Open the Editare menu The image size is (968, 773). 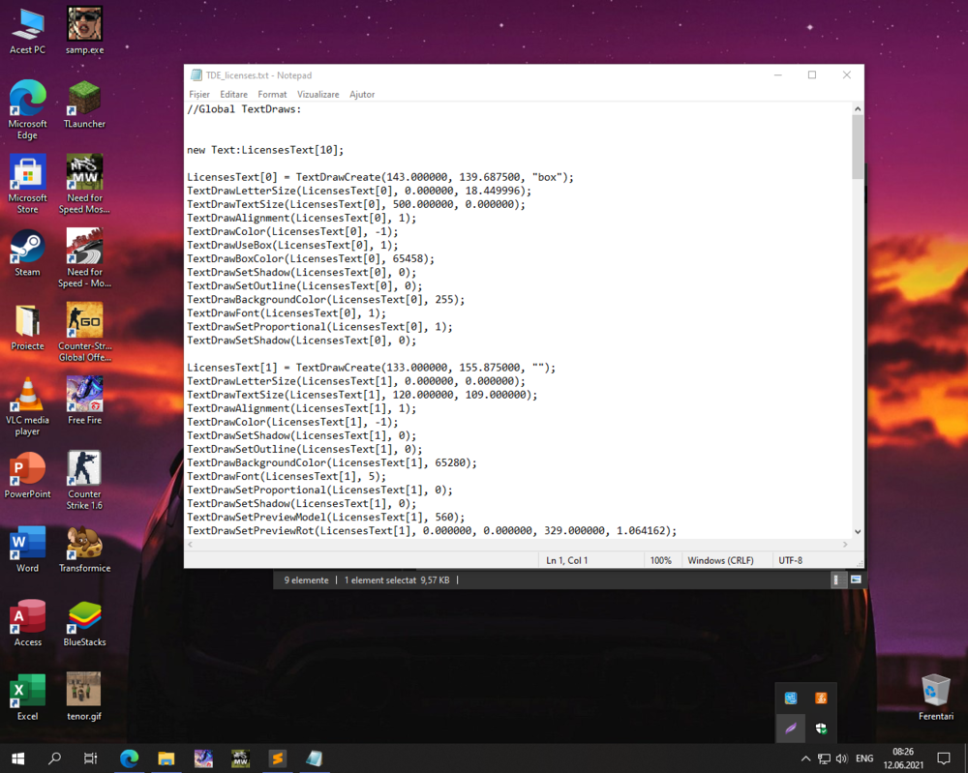click(x=233, y=95)
